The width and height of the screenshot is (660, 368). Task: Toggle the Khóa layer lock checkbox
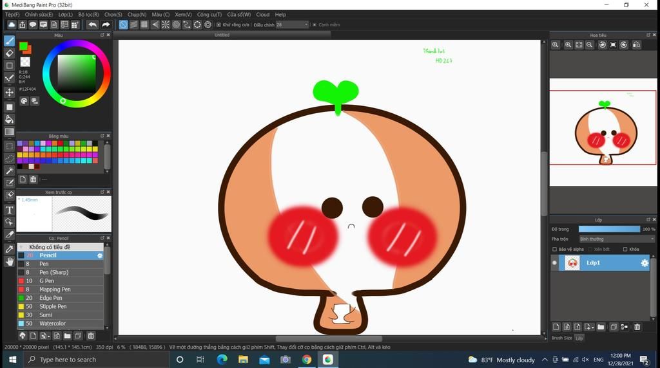pos(625,249)
